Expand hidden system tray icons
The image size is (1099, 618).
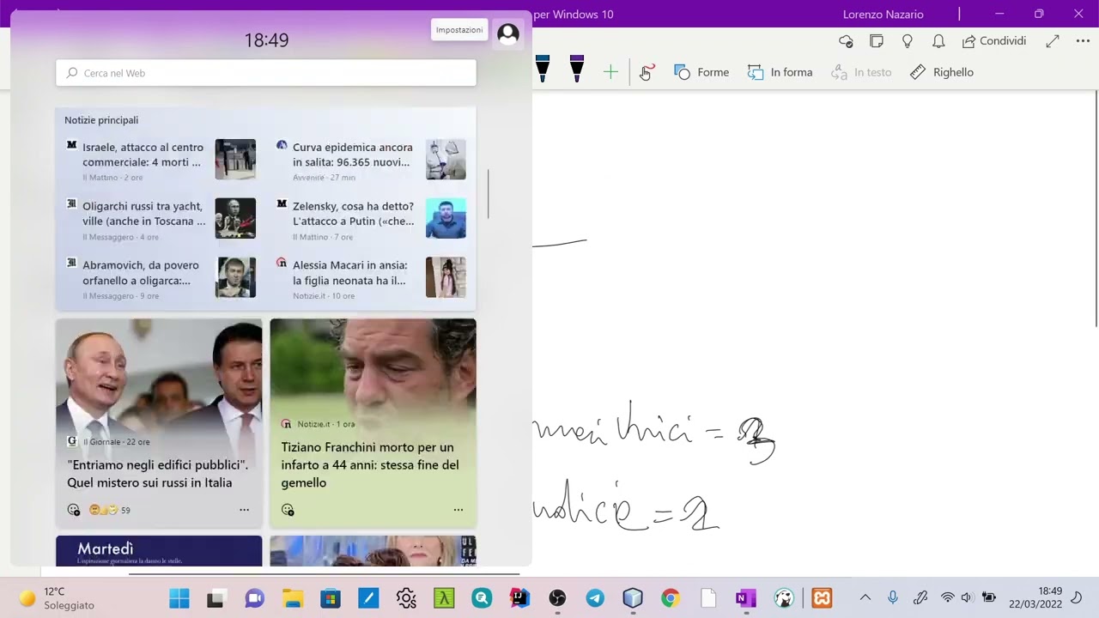point(865,598)
